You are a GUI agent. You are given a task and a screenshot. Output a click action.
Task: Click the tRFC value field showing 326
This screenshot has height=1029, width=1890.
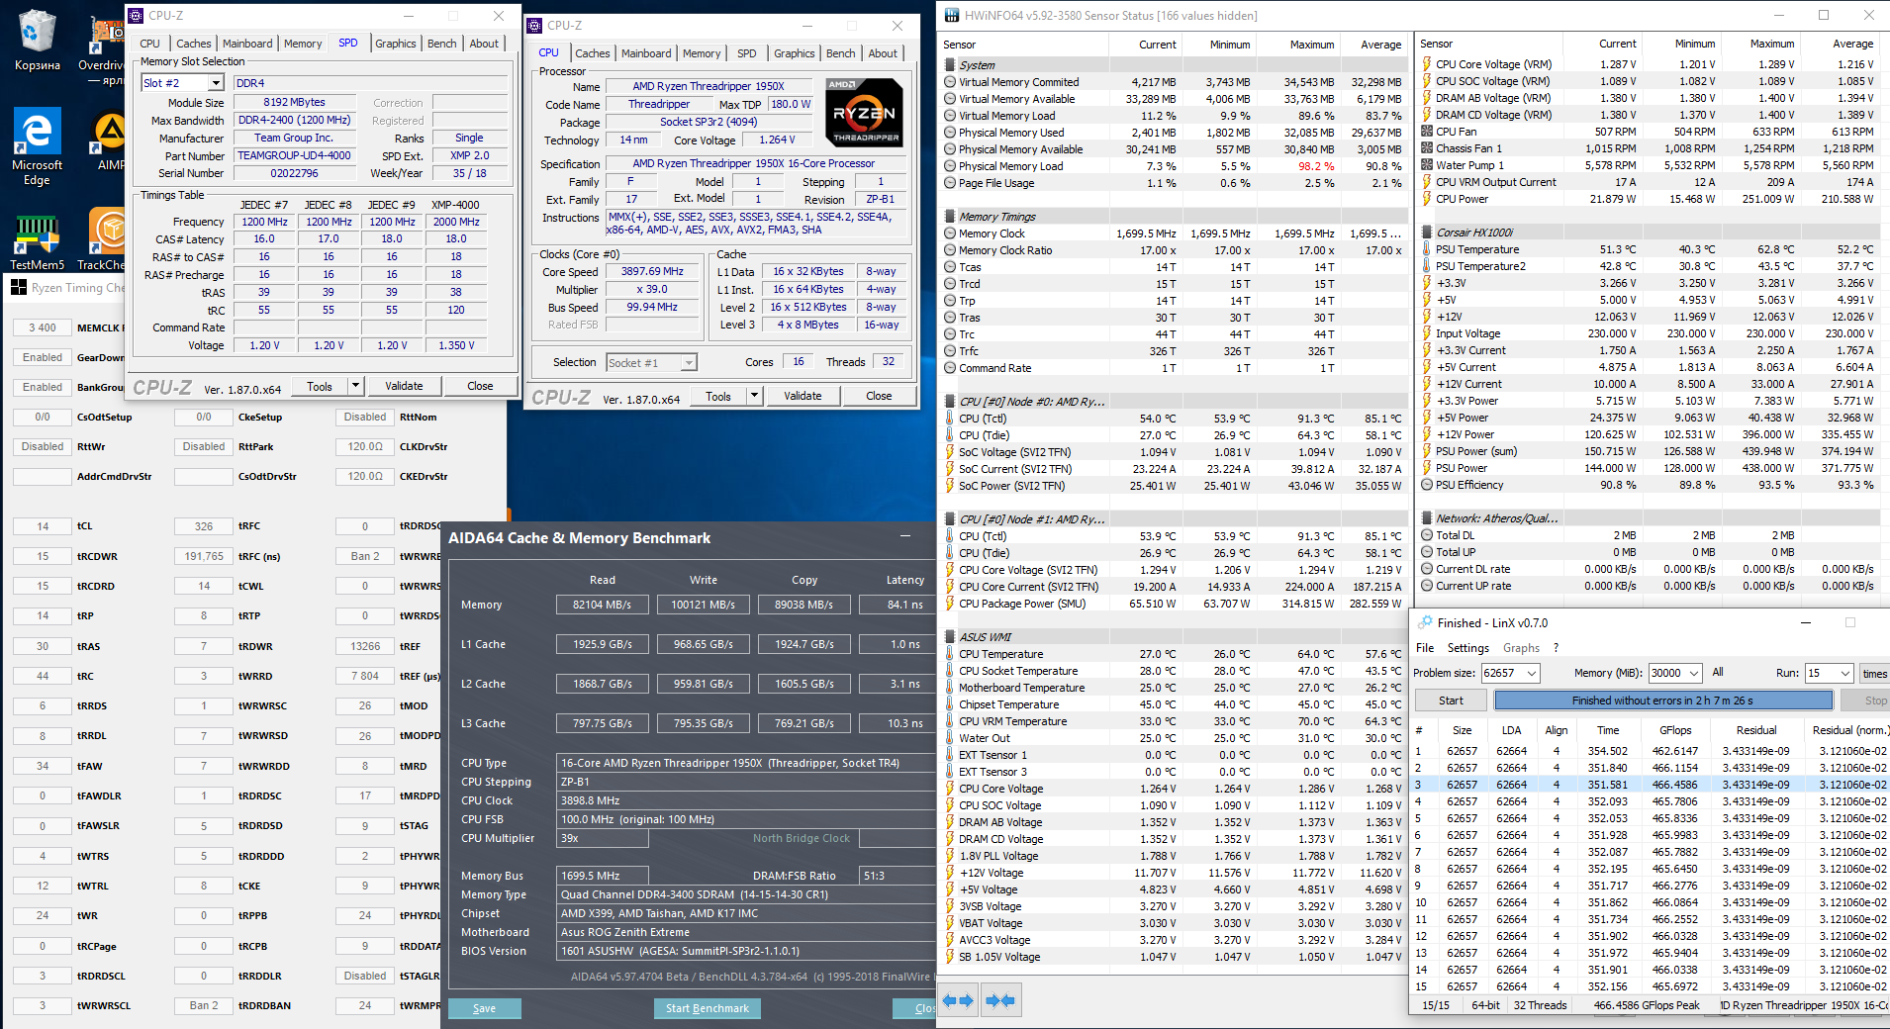[x=204, y=526]
